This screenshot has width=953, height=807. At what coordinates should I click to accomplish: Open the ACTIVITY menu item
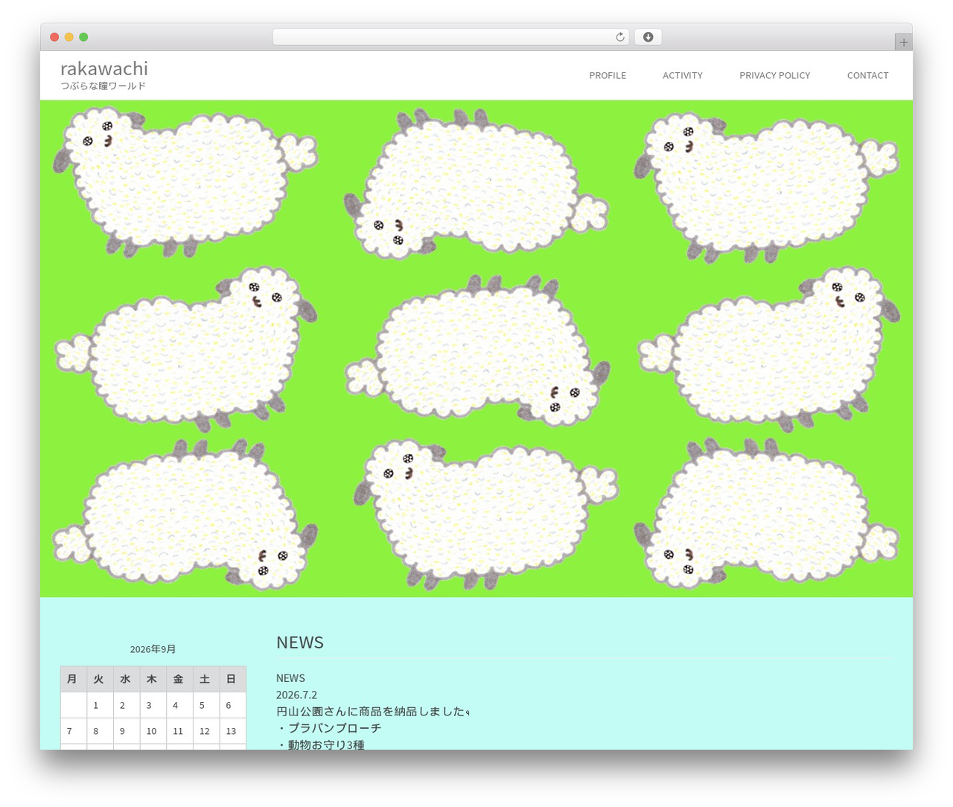coord(683,75)
